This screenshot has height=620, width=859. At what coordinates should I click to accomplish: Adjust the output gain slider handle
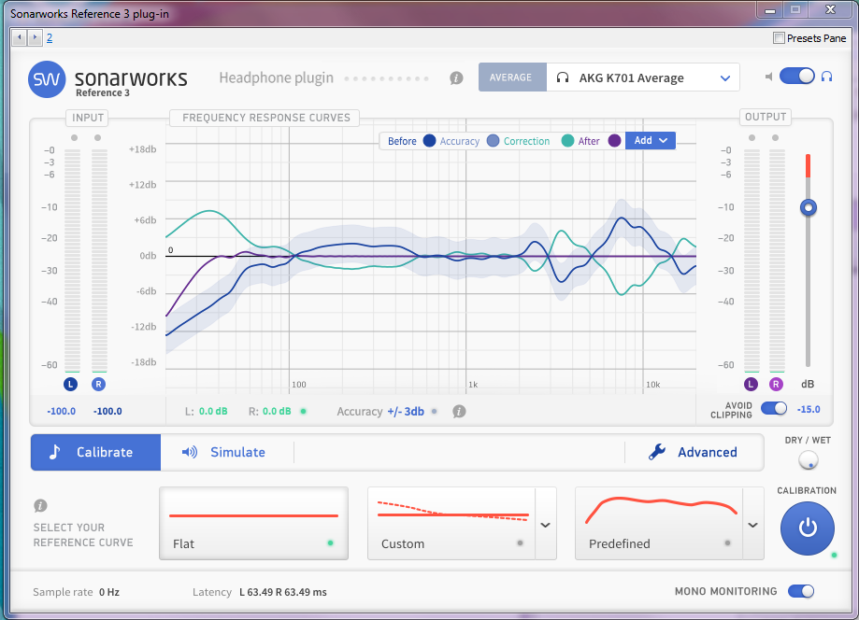click(808, 207)
